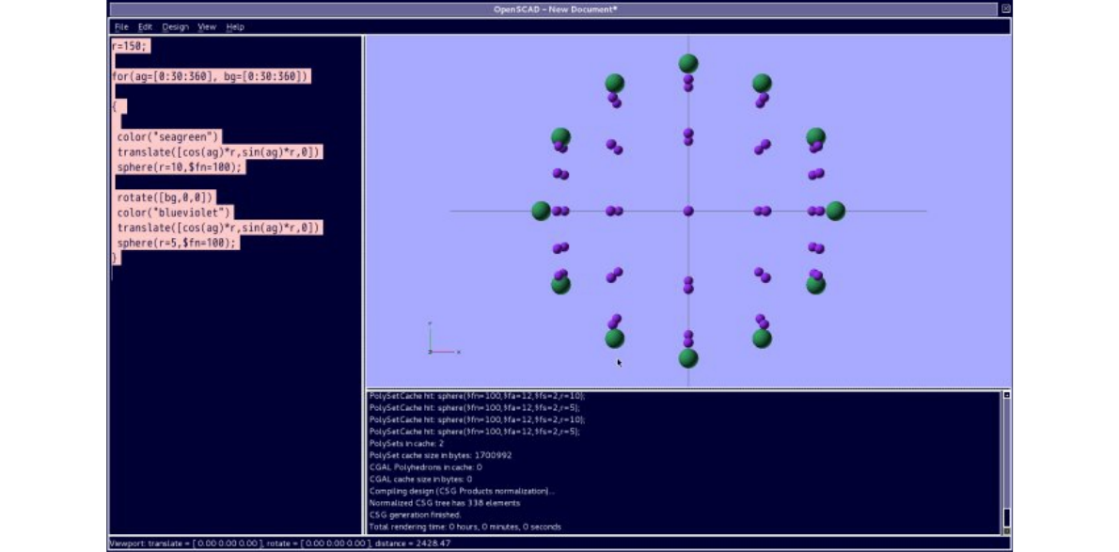Close the OpenSCAD window with the title bar button

click(x=1005, y=9)
